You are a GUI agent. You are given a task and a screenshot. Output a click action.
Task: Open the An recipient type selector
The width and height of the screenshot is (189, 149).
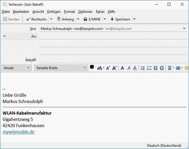(x=20, y=36)
